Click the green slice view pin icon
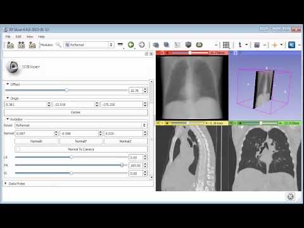 (x=232, y=123)
